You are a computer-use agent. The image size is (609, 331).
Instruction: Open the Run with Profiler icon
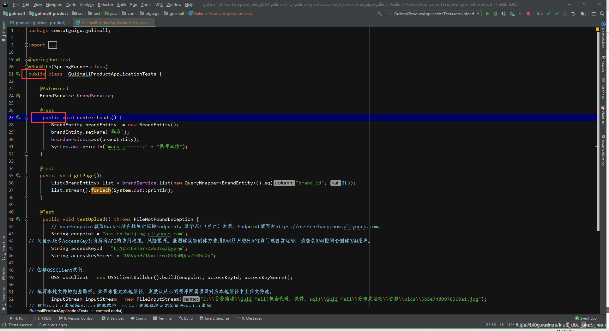(x=512, y=14)
